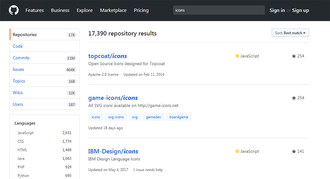The width and height of the screenshot is (330, 179).
Task: Filter results by JavaScript language
Action: pyautogui.click(x=26, y=133)
